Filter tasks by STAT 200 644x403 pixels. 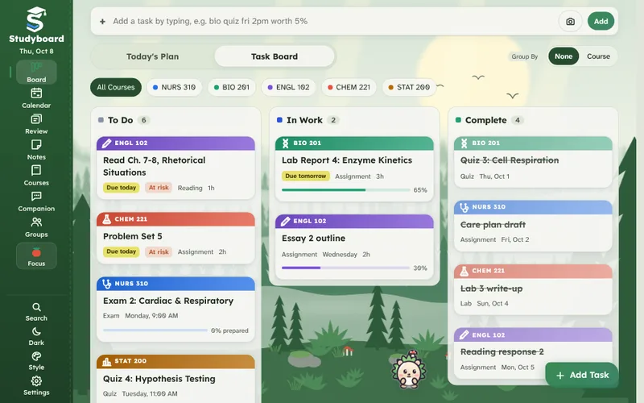coord(409,87)
